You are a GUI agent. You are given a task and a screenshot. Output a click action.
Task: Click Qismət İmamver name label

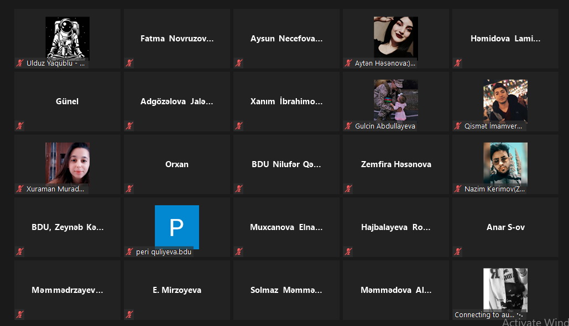pyautogui.click(x=493, y=126)
